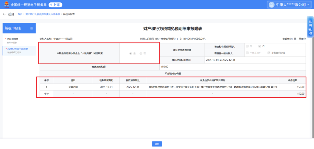The height and width of the screenshot is (149, 314).
Task: Click 金额单位：元 至角分 label
Action: click(x=294, y=39)
